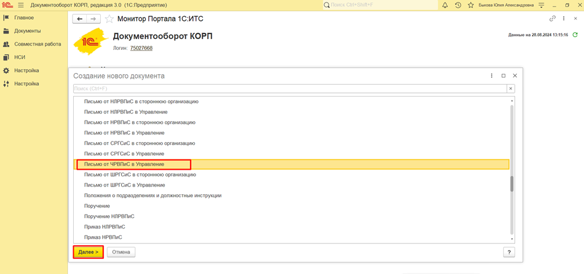Open notifications bell icon

point(445,5)
